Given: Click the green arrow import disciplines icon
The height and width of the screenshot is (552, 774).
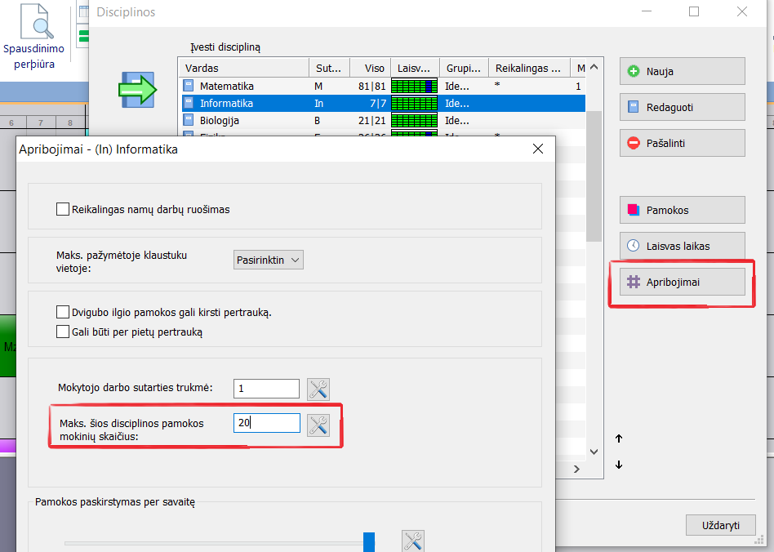Looking at the screenshot, I should (x=138, y=90).
